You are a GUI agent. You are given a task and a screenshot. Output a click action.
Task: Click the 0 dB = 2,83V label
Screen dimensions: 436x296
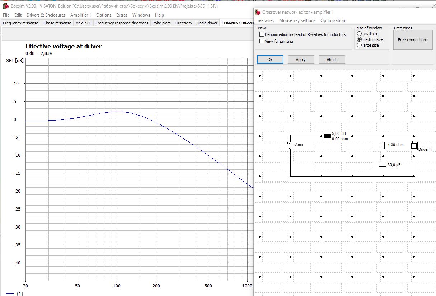pos(39,53)
